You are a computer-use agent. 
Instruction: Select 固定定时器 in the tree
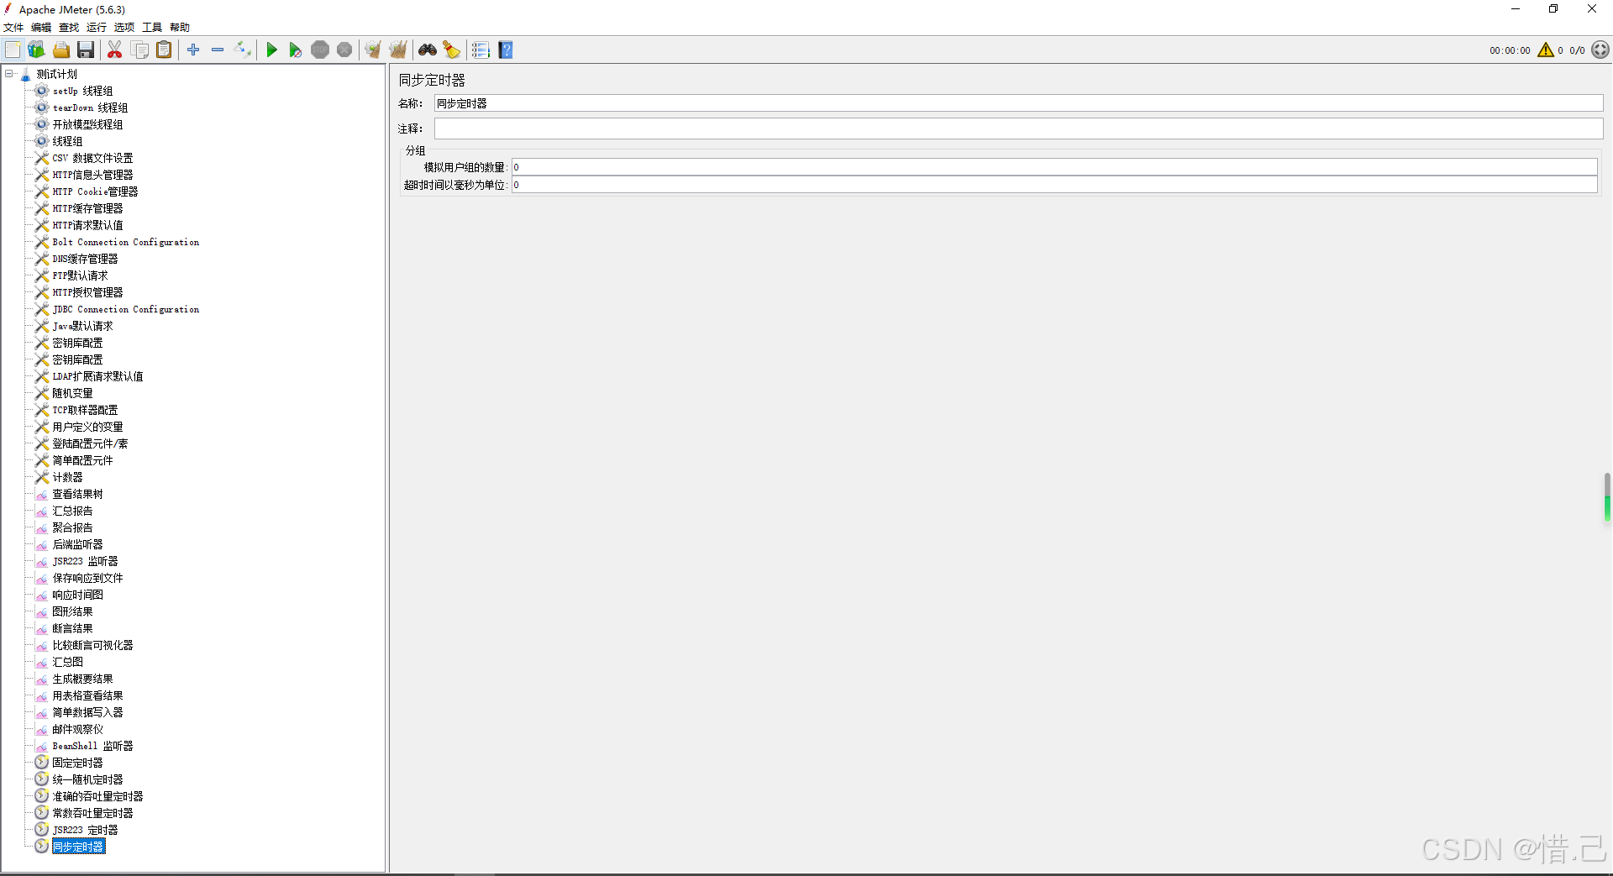pos(77,763)
